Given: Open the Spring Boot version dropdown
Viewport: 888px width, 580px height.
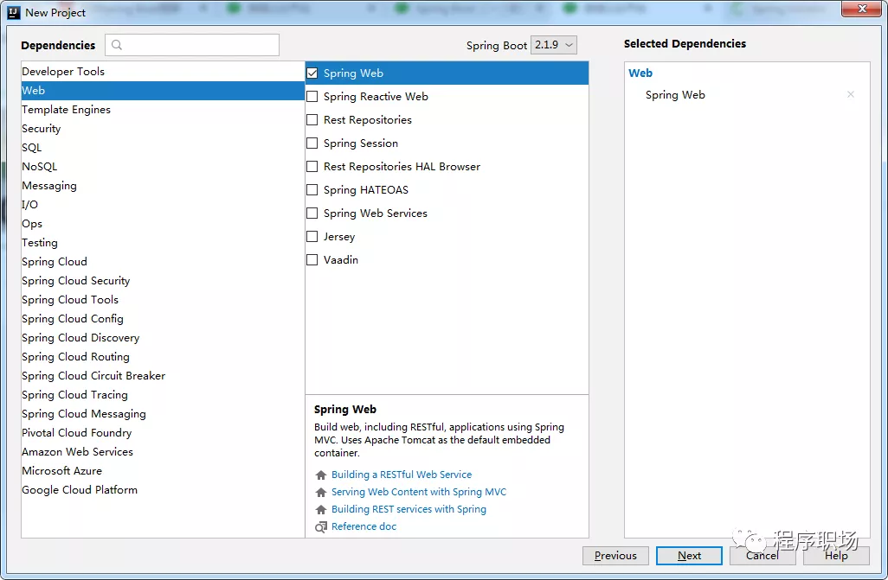Looking at the screenshot, I should [553, 45].
